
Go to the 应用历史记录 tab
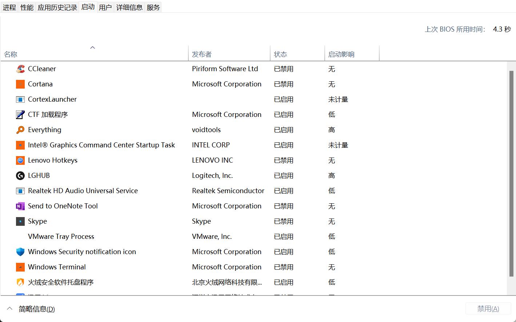pyautogui.click(x=57, y=7)
